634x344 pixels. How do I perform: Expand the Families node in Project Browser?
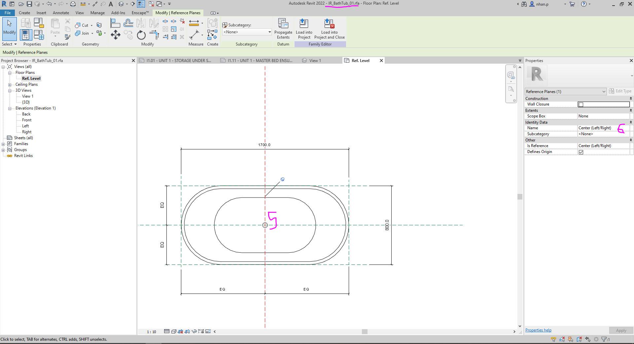click(x=3, y=143)
